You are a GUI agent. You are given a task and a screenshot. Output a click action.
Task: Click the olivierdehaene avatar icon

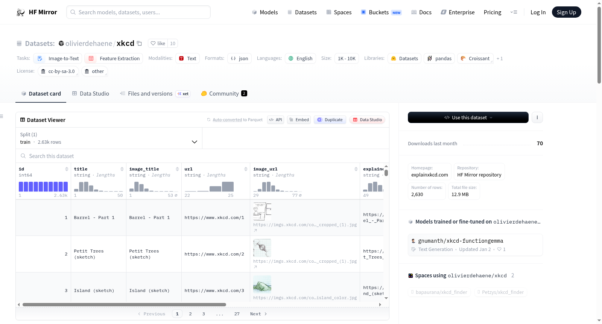point(61,43)
